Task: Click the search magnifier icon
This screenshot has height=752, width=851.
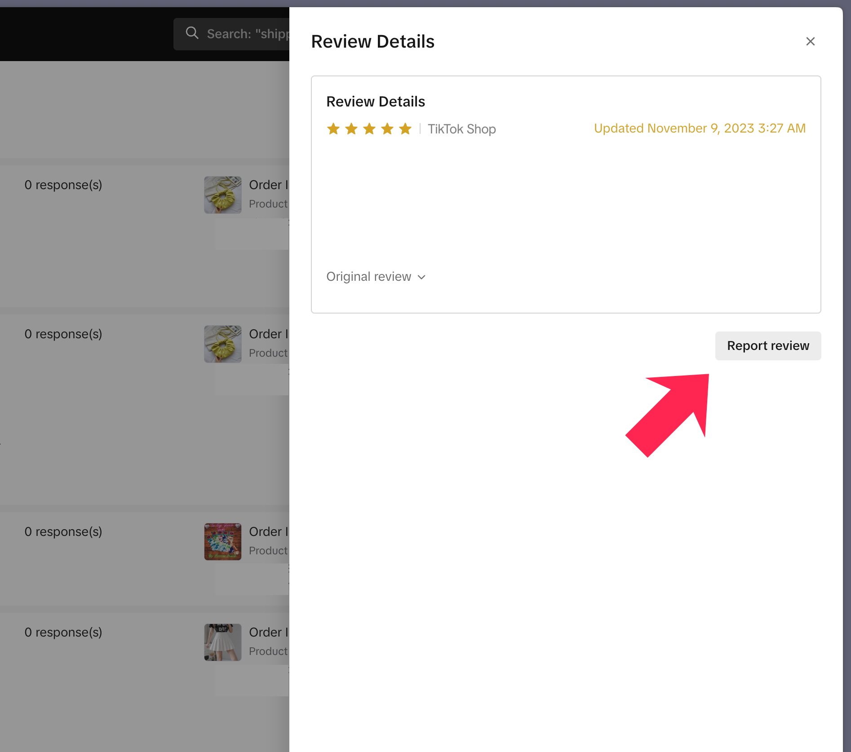Action: tap(192, 33)
